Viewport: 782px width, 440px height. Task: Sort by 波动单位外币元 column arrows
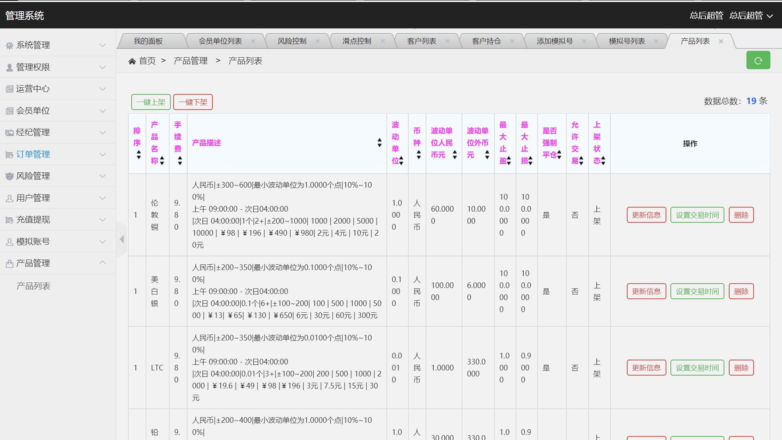tap(487, 154)
